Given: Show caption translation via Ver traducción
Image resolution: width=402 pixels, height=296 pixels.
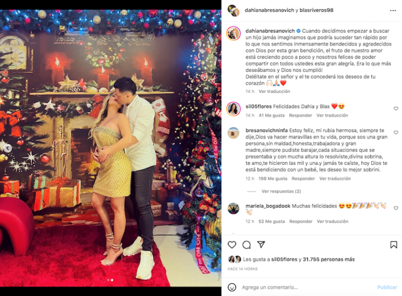Looking at the screenshot, I should pyautogui.click(x=275, y=91).
